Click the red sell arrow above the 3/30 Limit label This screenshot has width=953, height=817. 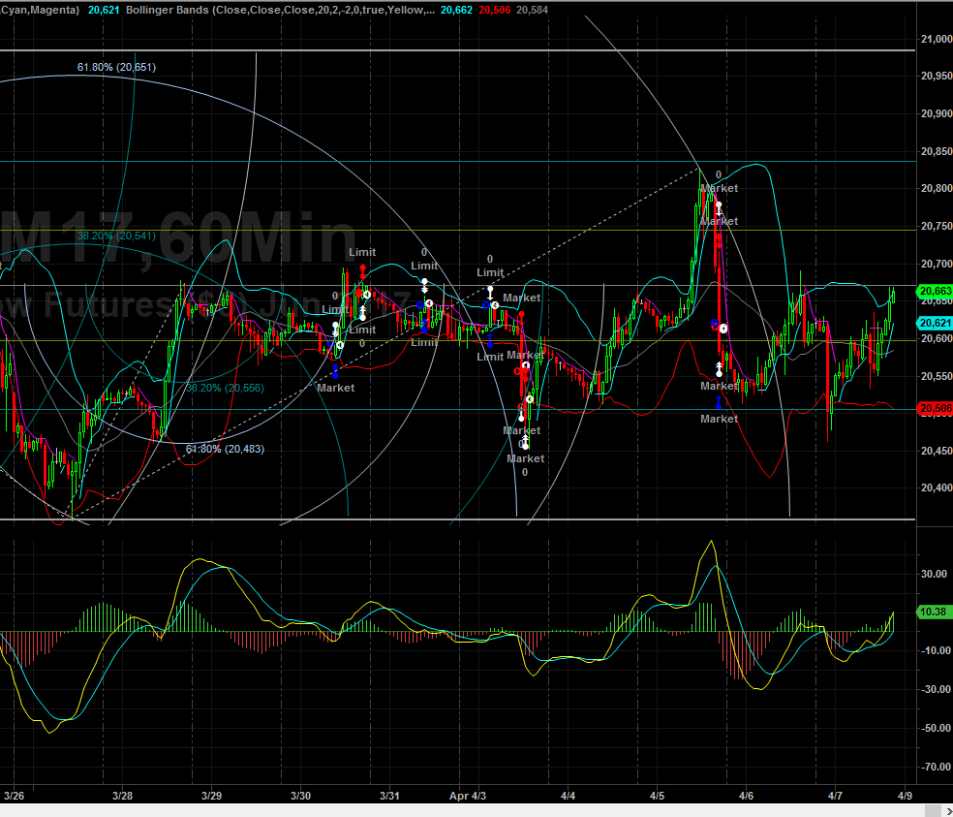click(362, 268)
